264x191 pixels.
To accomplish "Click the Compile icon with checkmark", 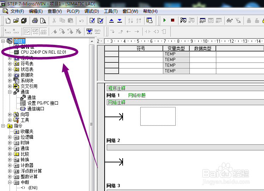I will [92, 21].
